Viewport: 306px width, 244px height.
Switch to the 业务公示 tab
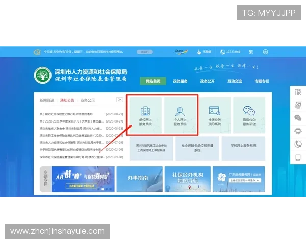(88, 100)
